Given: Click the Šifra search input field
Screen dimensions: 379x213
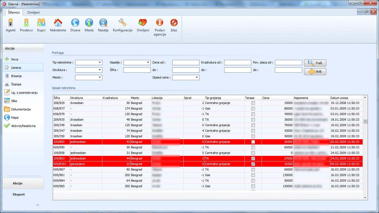Looking at the screenshot, I should (137, 70).
